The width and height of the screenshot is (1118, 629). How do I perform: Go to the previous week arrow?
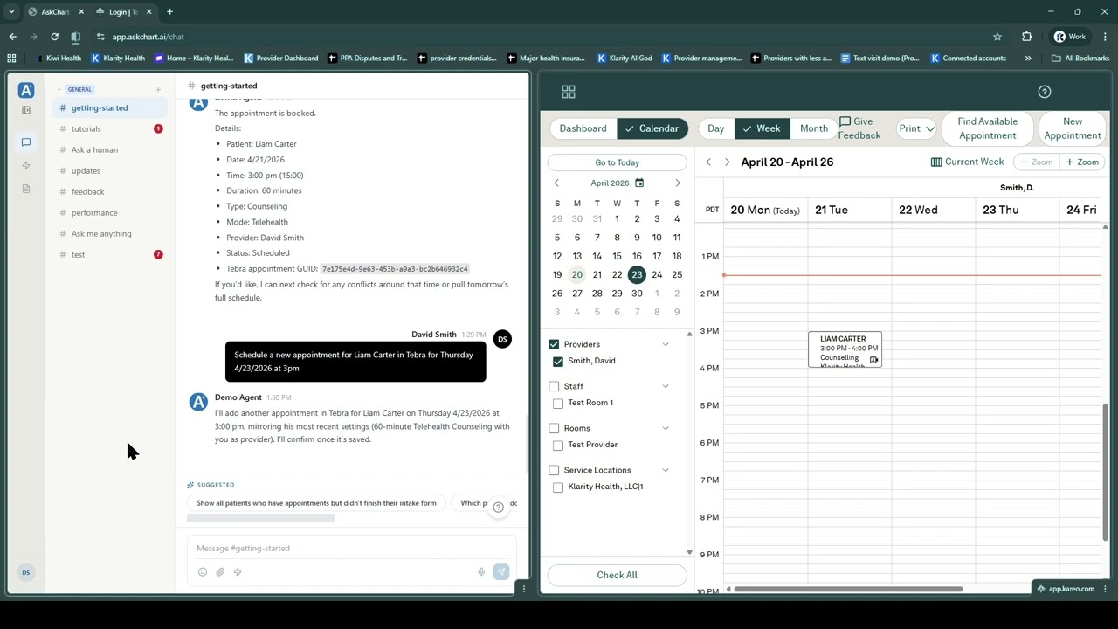708,162
